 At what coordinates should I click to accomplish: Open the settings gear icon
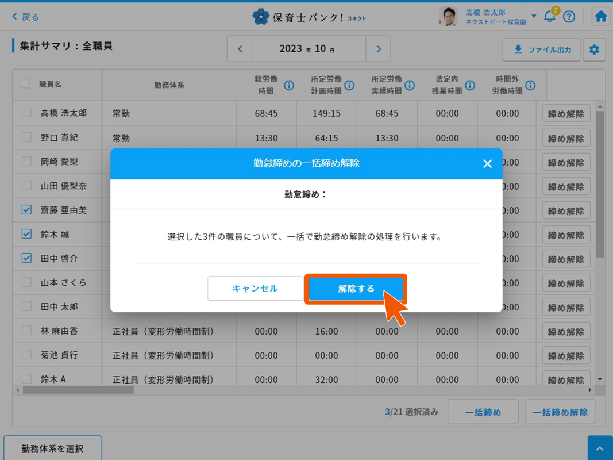click(x=594, y=50)
